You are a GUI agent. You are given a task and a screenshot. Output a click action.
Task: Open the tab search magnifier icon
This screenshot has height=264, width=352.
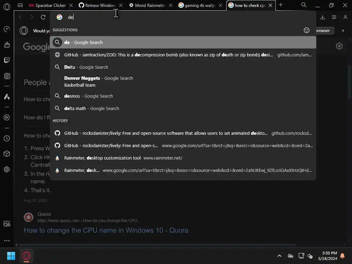point(304,5)
